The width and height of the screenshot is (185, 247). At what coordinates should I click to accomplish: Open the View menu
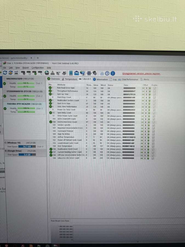18,68
